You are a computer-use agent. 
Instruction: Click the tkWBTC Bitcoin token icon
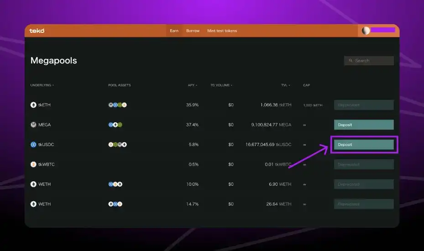33,164
